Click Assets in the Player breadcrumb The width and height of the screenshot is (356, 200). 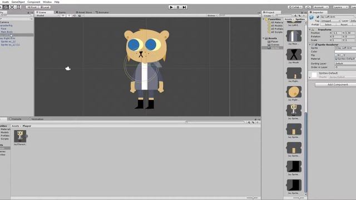click(15, 126)
